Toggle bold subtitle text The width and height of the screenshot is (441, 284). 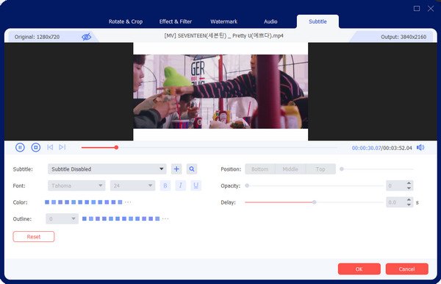pyautogui.click(x=165, y=185)
